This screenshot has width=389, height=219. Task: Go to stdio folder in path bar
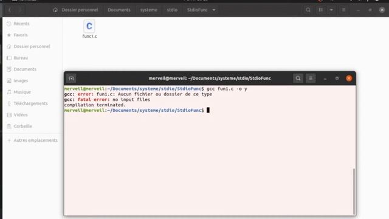[172, 10]
